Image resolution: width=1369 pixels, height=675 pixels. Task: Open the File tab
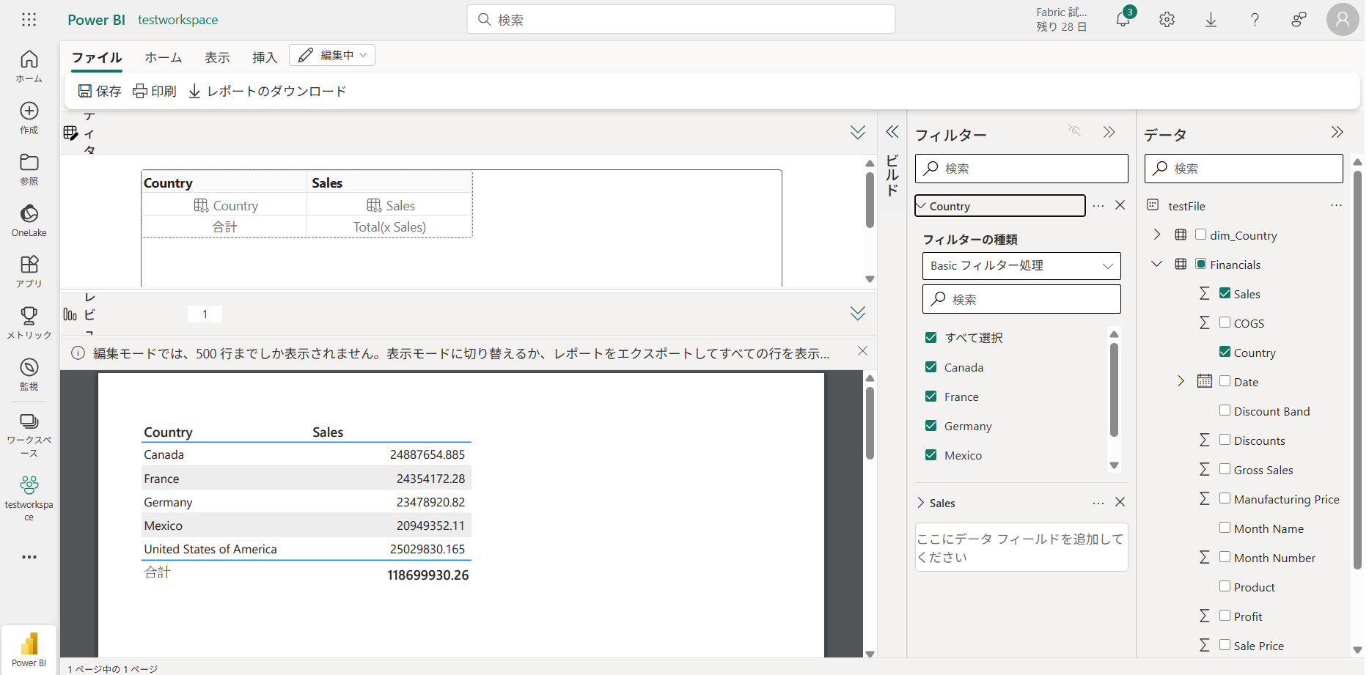(x=97, y=57)
